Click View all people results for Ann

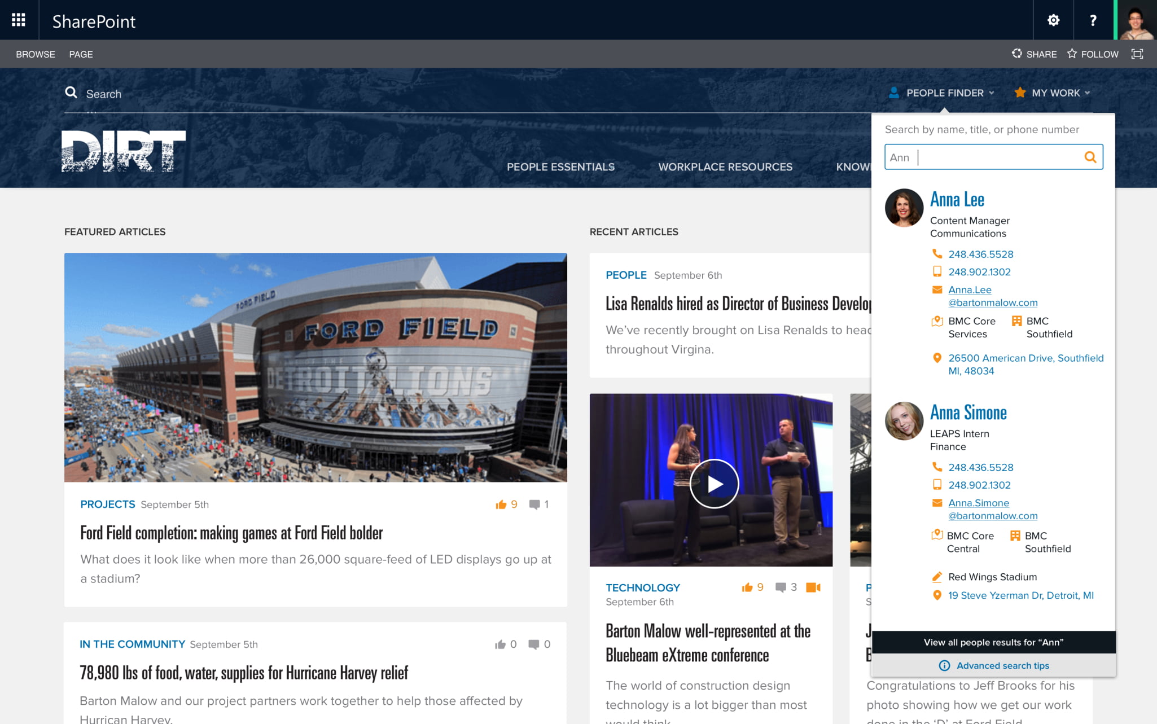(x=993, y=642)
